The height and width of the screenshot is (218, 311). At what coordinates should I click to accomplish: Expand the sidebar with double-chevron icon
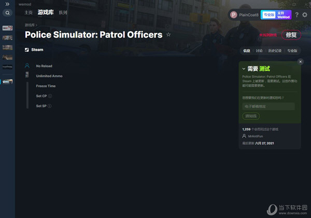click(x=7, y=4)
